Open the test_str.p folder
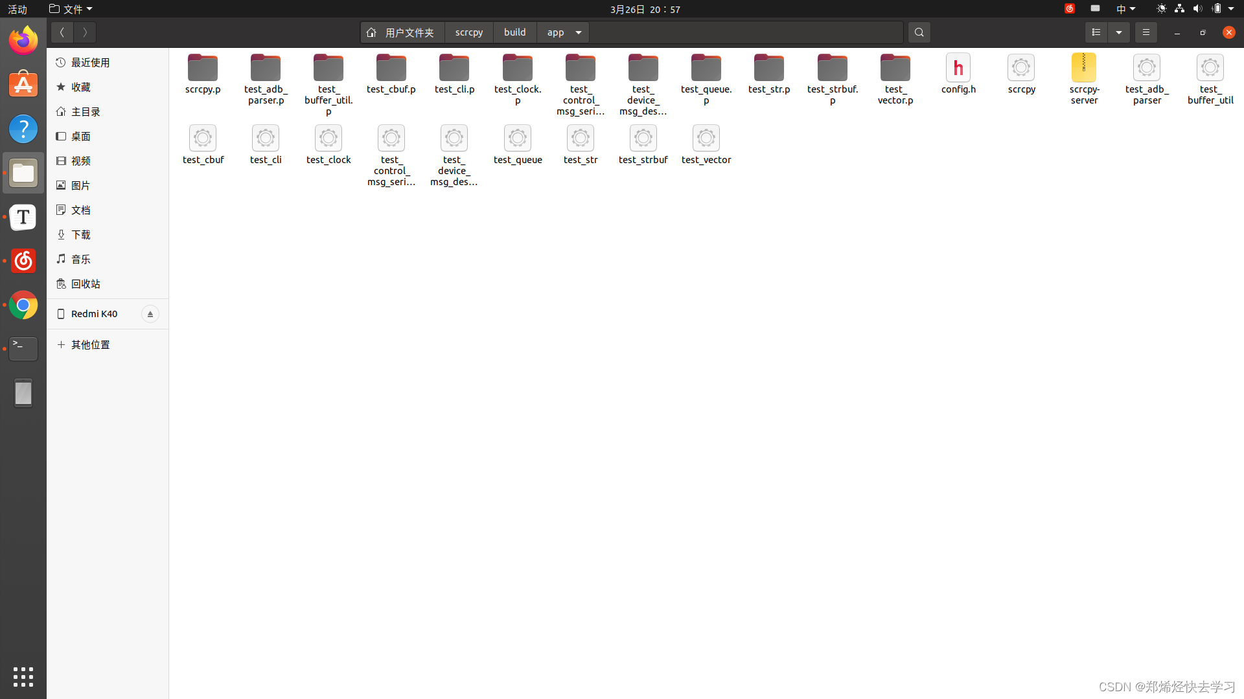1244x699 pixels. (769, 74)
